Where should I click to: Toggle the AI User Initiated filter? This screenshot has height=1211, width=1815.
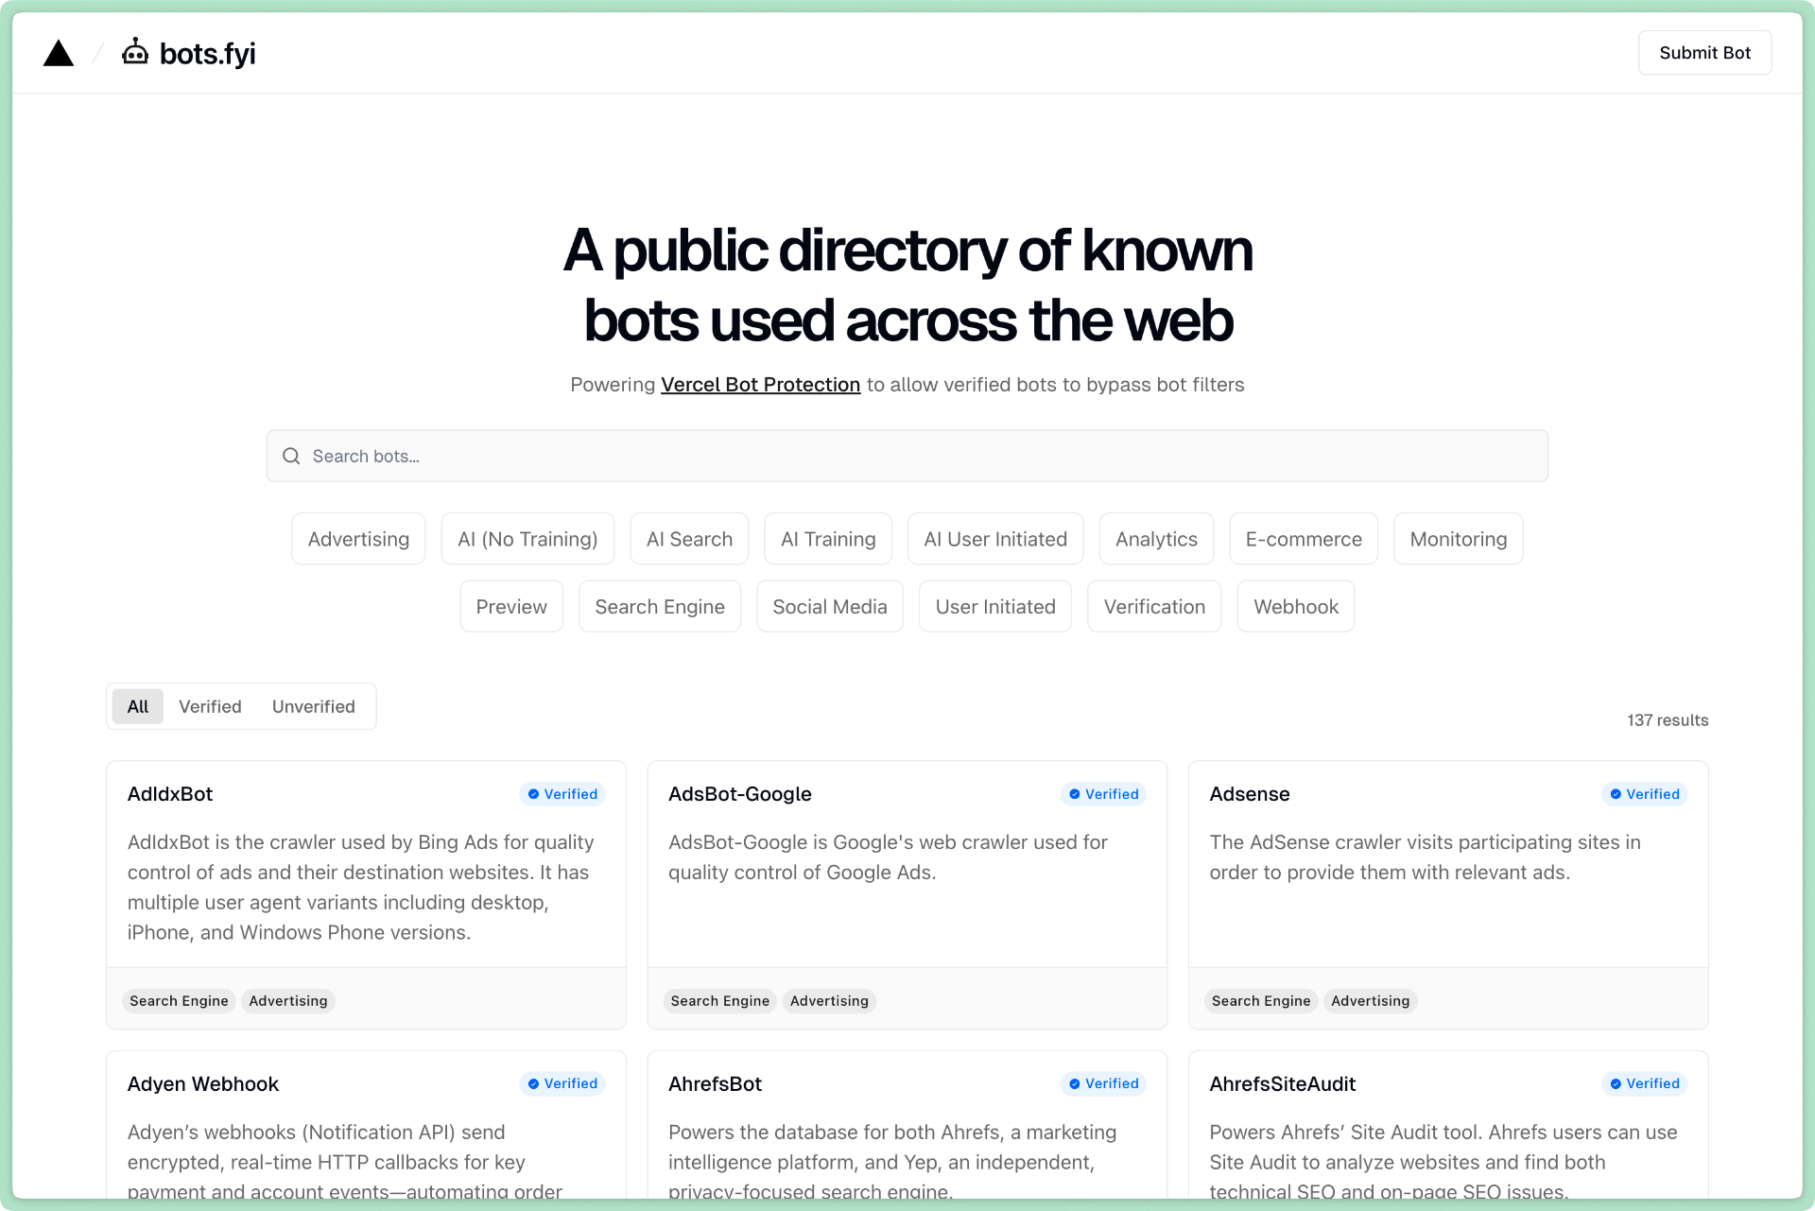(995, 539)
